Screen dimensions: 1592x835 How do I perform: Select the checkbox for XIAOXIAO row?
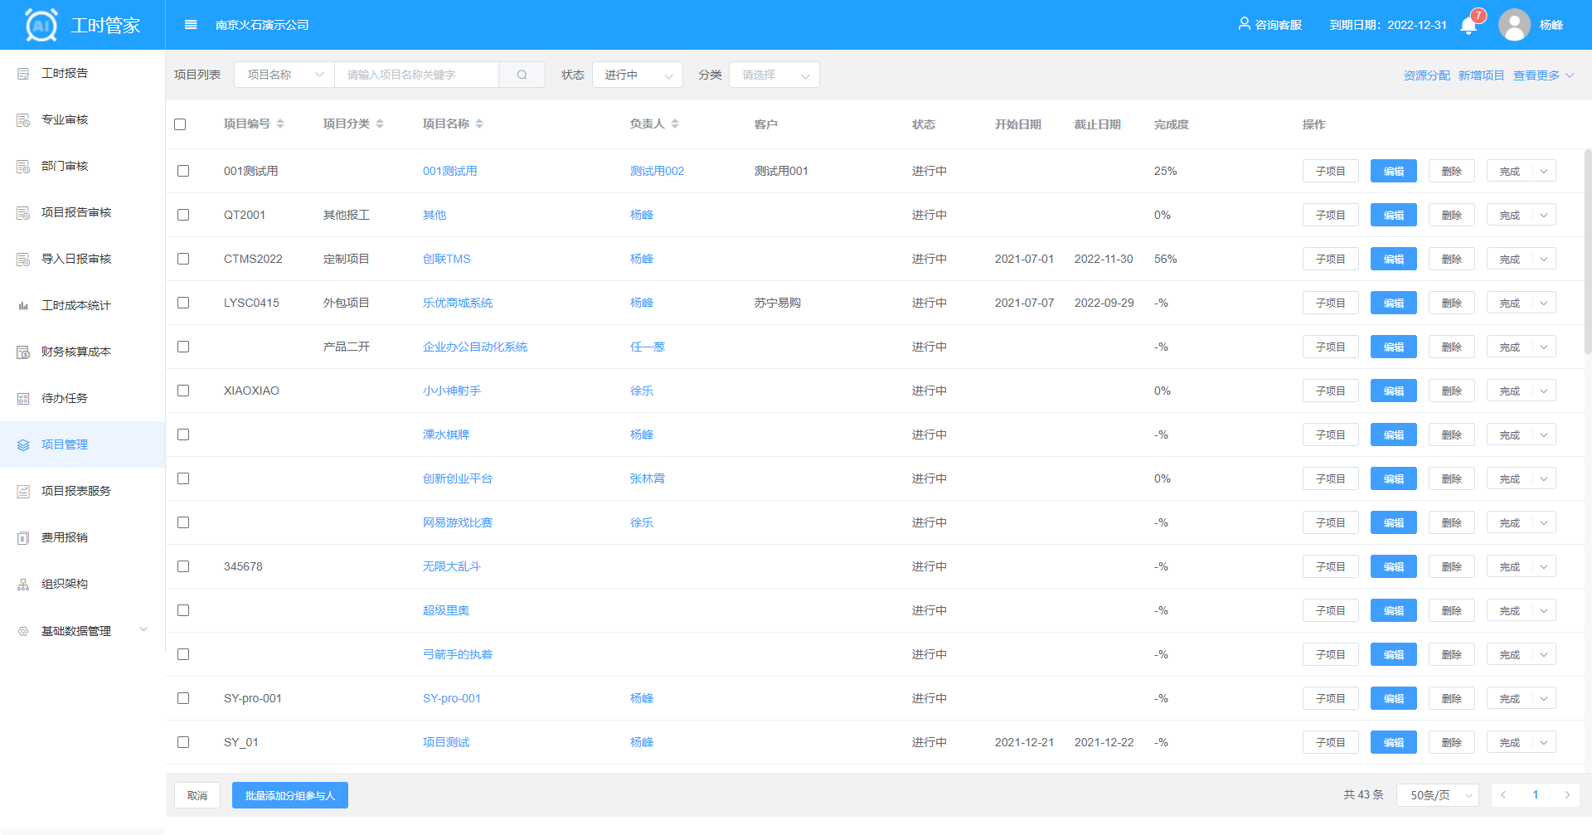point(183,391)
